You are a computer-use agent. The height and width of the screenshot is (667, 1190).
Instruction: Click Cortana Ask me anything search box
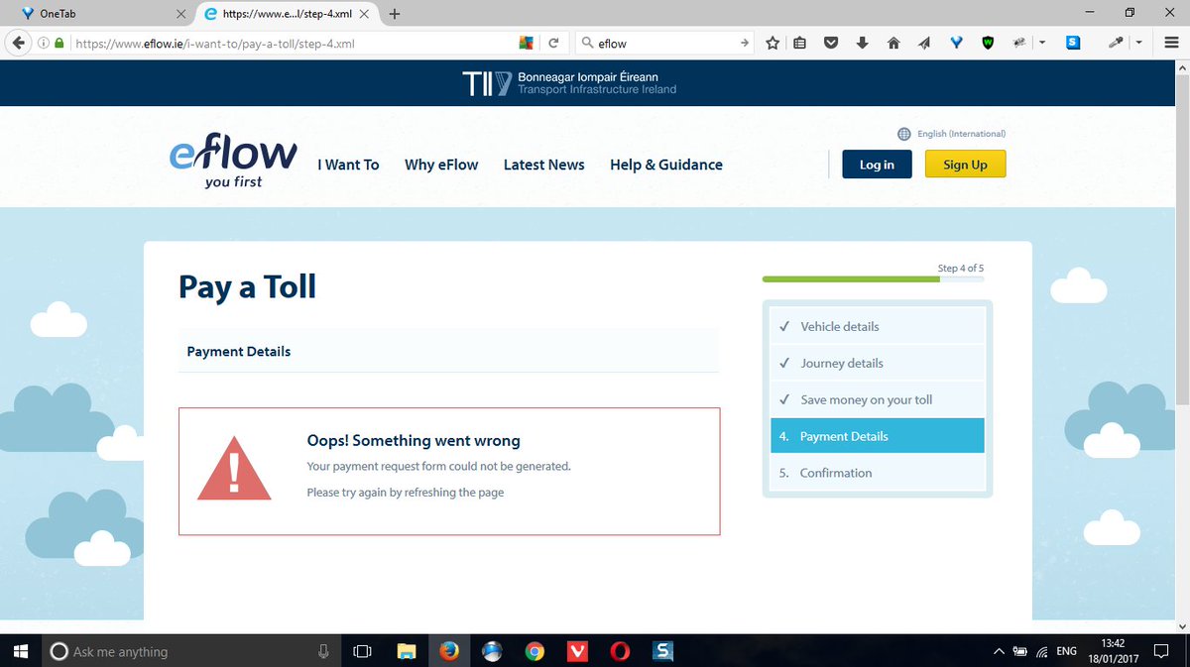point(193,651)
